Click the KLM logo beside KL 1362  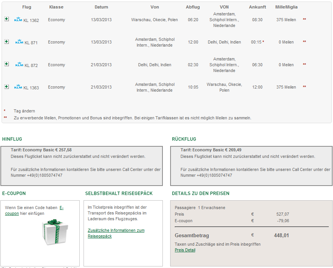click(x=18, y=20)
